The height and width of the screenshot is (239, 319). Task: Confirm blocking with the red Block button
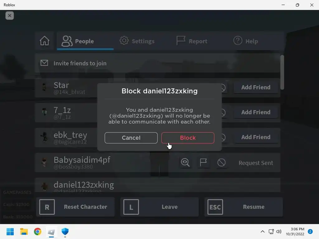pyautogui.click(x=188, y=138)
